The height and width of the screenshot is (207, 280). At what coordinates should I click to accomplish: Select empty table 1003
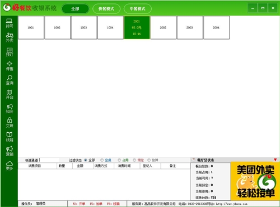(x=84, y=27)
